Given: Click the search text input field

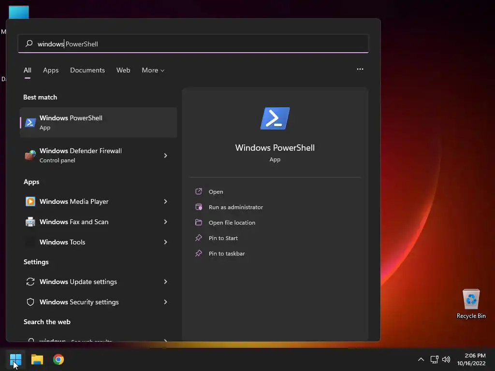Looking at the screenshot, I should point(193,43).
